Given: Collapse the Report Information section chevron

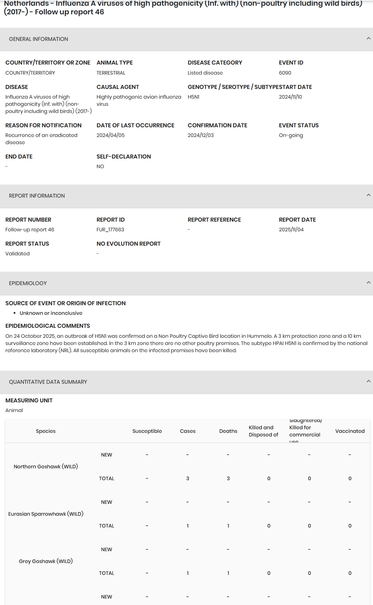Looking at the screenshot, I should click(368, 195).
